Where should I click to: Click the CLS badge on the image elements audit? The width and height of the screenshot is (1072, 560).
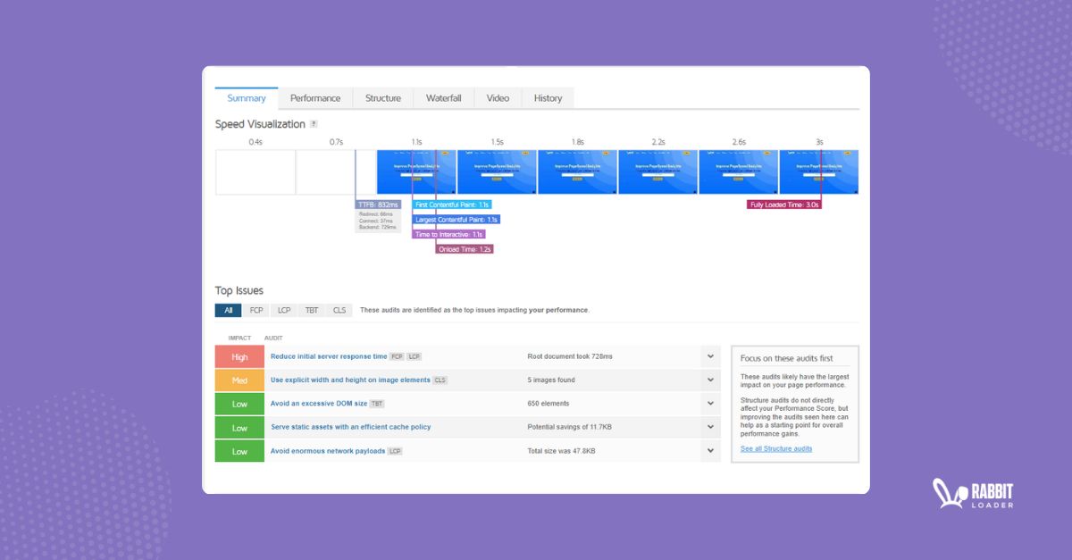(x=440, y=380)
